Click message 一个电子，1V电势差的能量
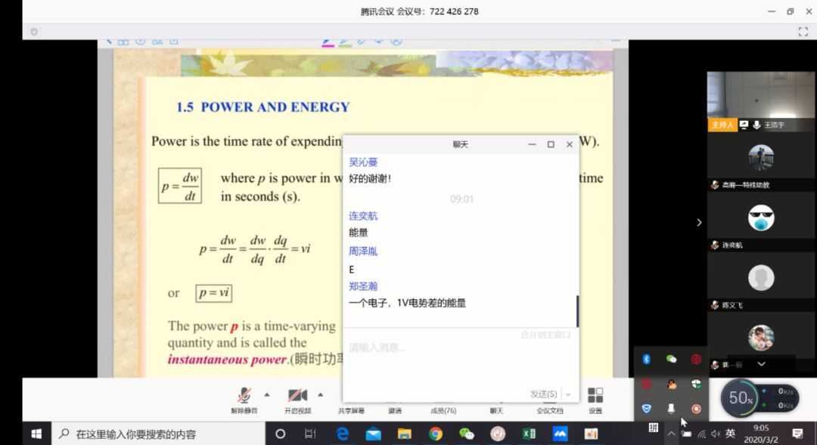 (408, 303)
